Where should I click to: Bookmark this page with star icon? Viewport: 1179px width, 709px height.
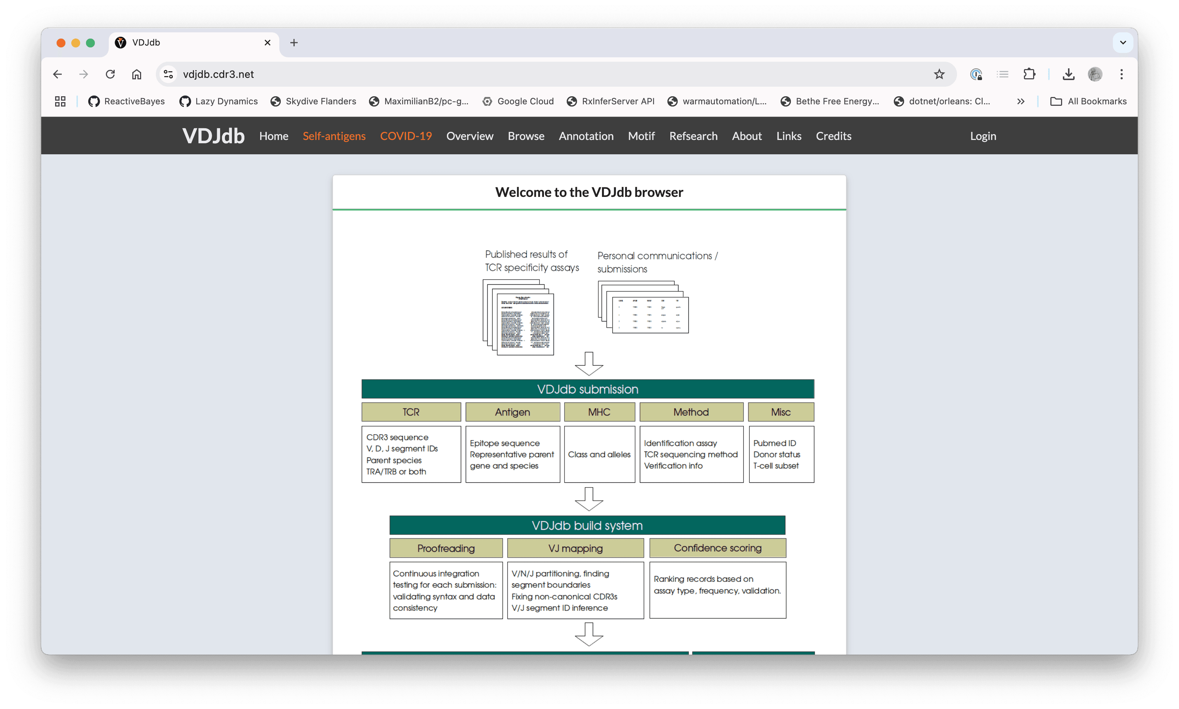[x=939, y=74]
